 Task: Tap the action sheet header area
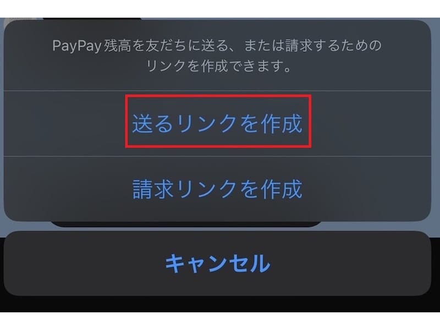(217, 56)
